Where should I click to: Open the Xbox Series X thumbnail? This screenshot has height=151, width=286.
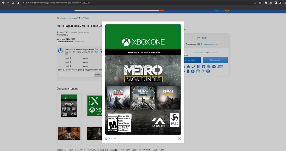(95, 106)
